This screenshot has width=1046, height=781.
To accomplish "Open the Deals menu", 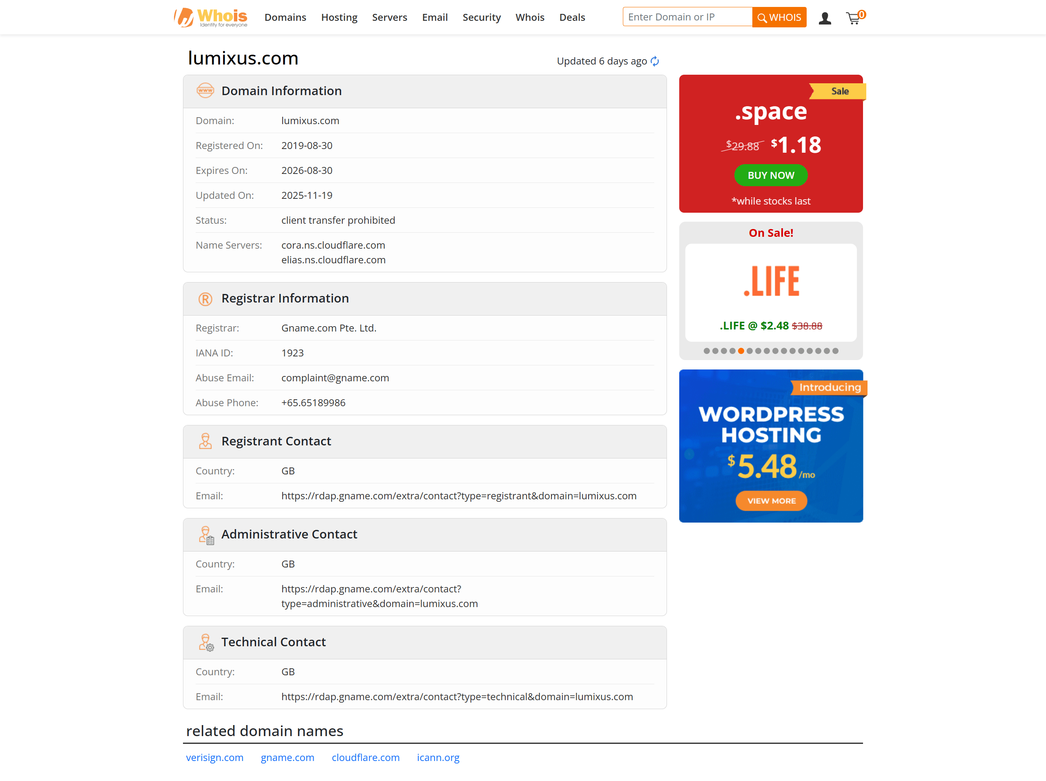I will tap(572, 18).
